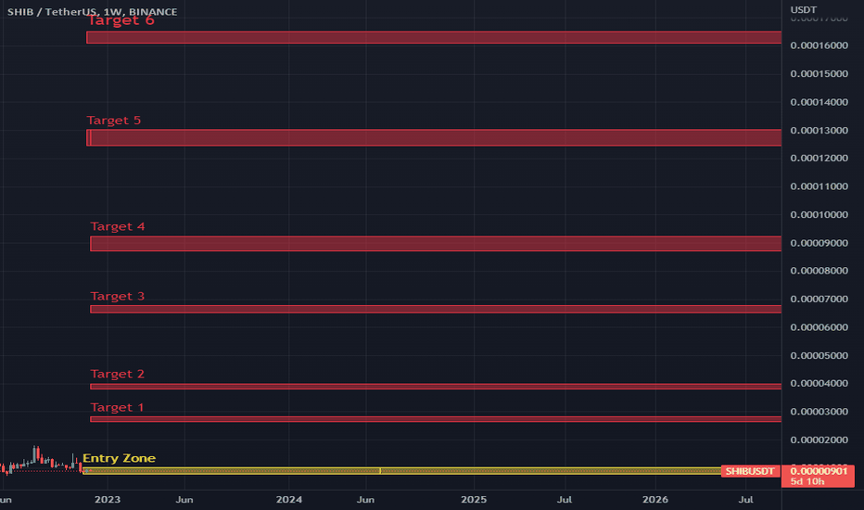This screenshot has width=864, height=510.
Task: Click the 5d 10h countdown label
Action: coord(807,482)
